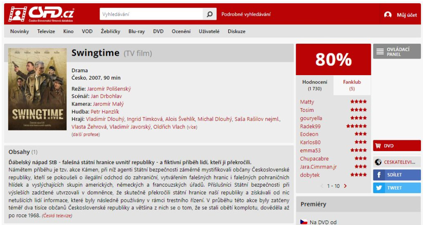Open the Uživatelé menu
This screenshot has width=423, height=225.
point(209,31)
